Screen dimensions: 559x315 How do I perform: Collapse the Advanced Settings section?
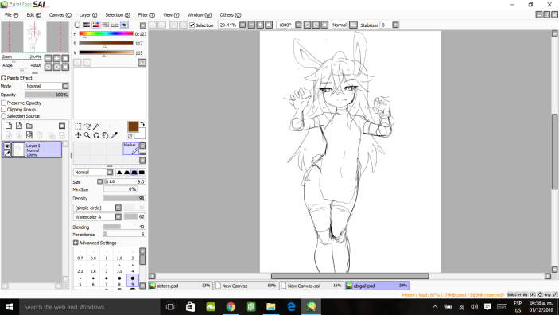(76, 243)
